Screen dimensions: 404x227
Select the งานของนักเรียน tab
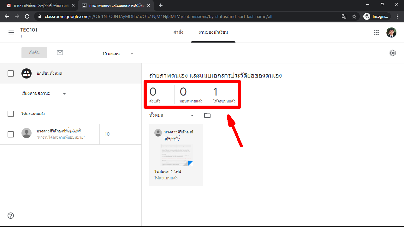[213, 32]
